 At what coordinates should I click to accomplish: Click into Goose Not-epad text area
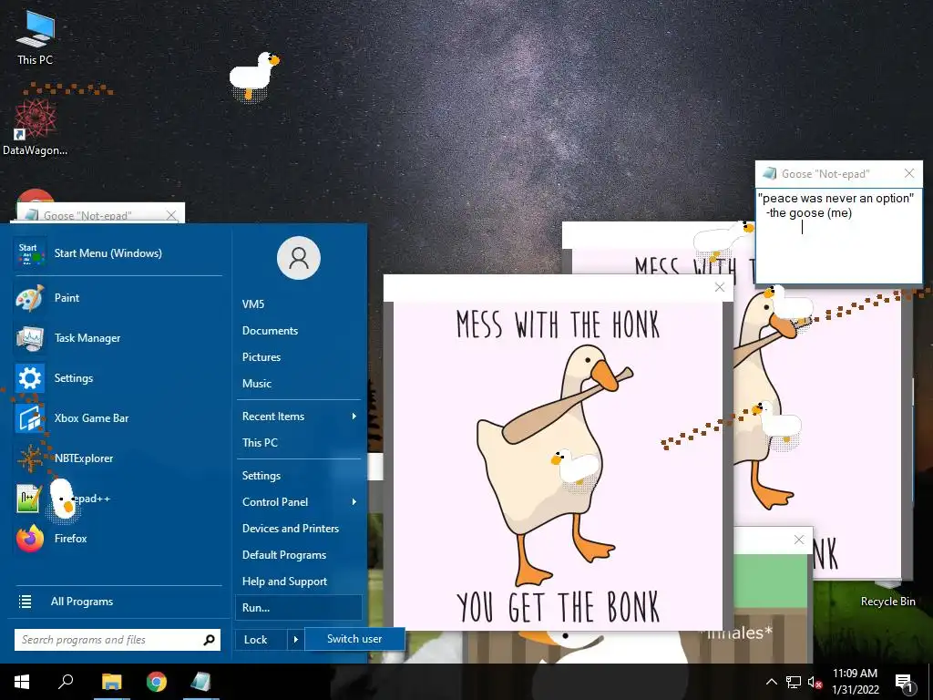coord(838,236)
